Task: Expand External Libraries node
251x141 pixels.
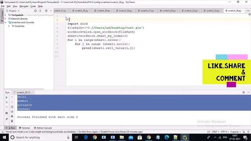Action: coord(5,19)
